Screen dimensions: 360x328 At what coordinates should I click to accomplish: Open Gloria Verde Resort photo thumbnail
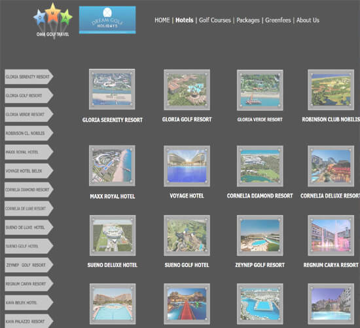[260, 90]
